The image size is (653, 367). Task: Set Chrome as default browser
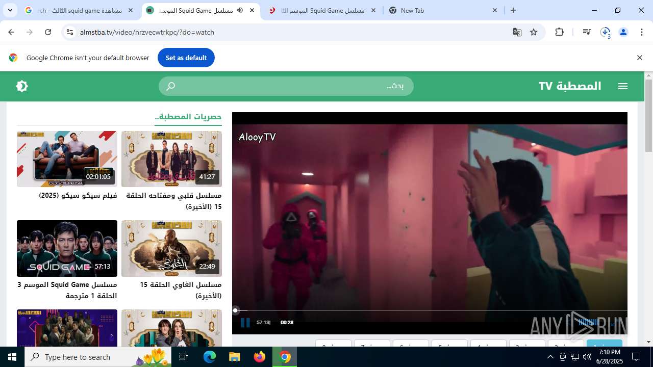point(186,58)
